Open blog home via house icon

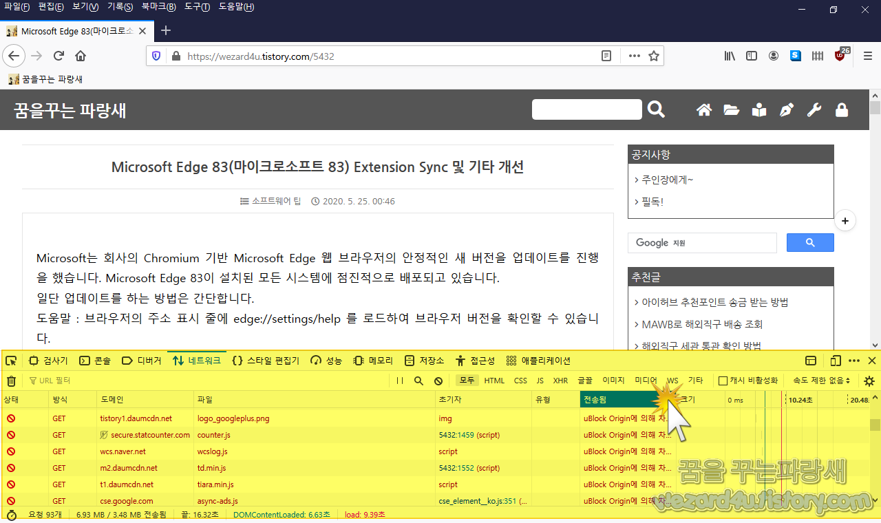coord(704,109)
